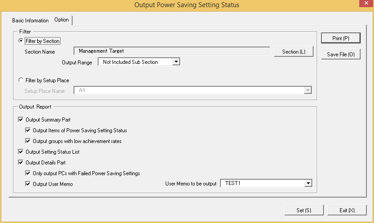374x223 pixels.
Task: Toggle the Output Setting Status List checkbox
Action: coord(21,151)
